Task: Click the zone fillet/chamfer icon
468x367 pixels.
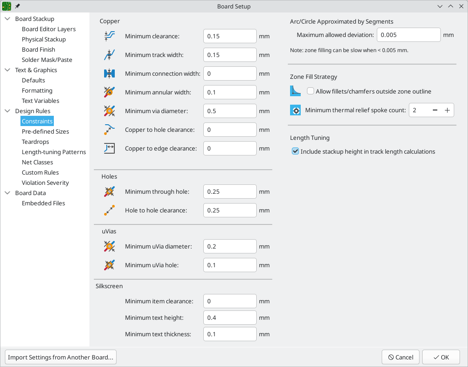Action: [x=295, y=91]
